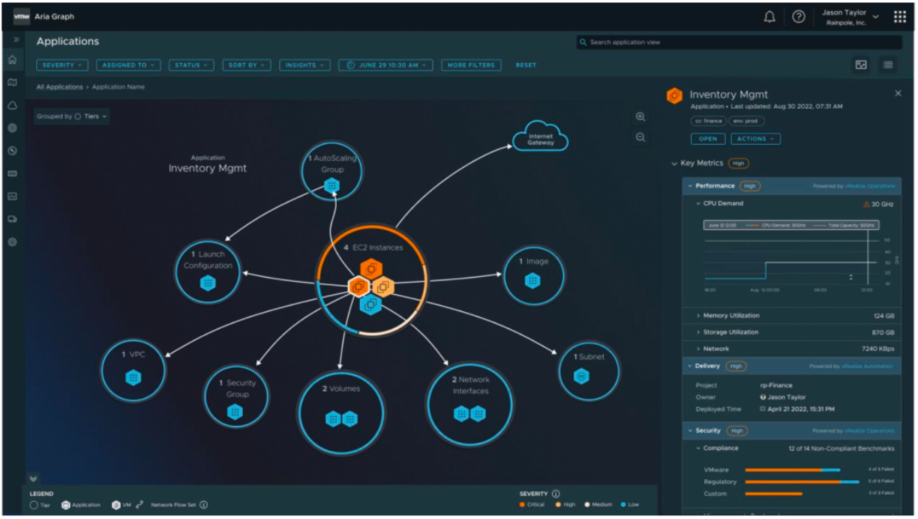
Task: Open the Severity filter dropdown
Action: [61, 65]
